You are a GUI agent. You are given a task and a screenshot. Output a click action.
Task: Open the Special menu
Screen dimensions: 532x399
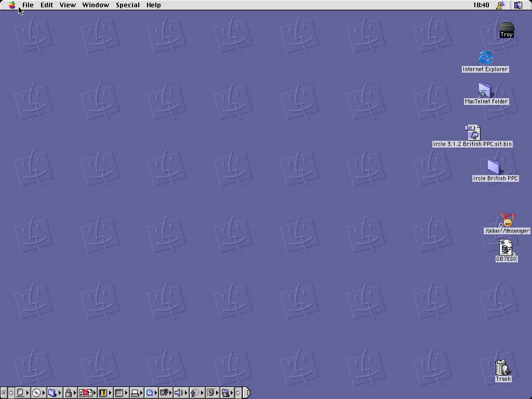(x=128, y=5)
